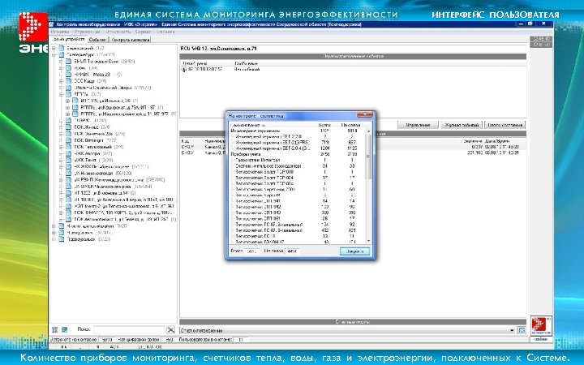Click the icon beside ГСК Теплоходный
The image size is (584, 365).
(x=68, y=147)
